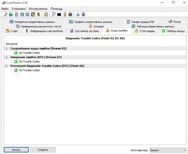
Task: Open the Файл menu
Action: pos(5,9)
